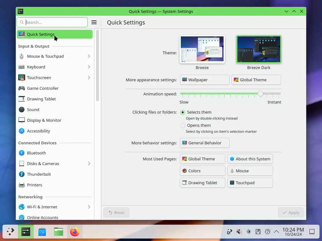The height and width of the screenshot is (241, 322).
Task: Select the Breeze light theme thumbnail
Action: tap(202, 49)
